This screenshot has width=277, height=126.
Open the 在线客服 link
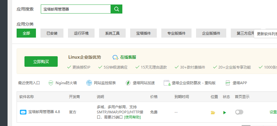[x=128, y=57]
